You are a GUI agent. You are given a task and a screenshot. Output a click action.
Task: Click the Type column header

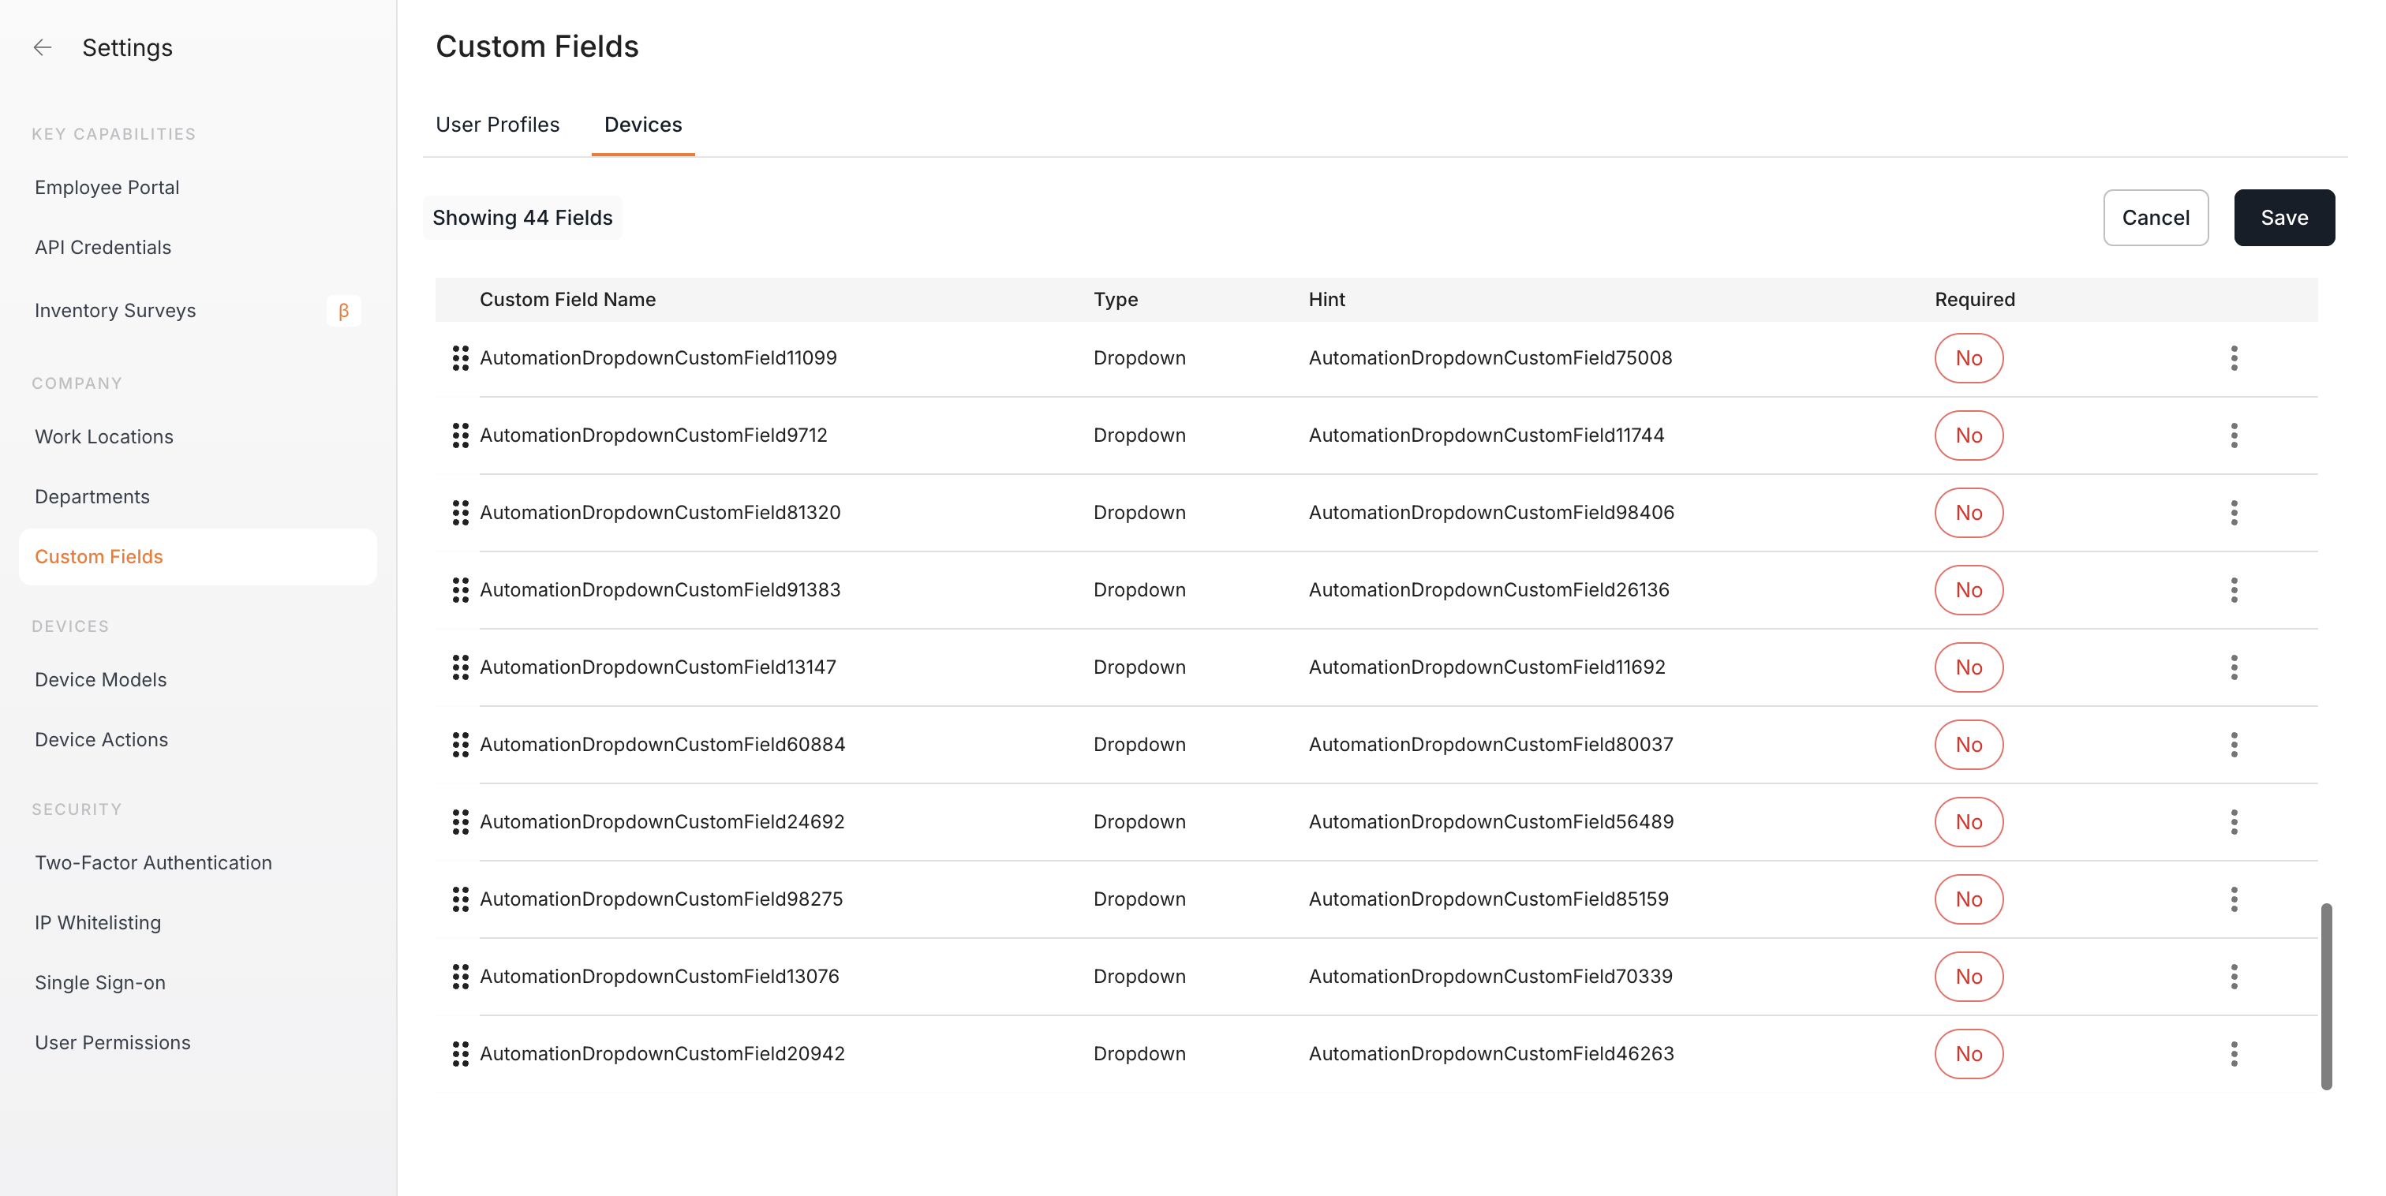pyautogui.click(x=1115, y=300)
